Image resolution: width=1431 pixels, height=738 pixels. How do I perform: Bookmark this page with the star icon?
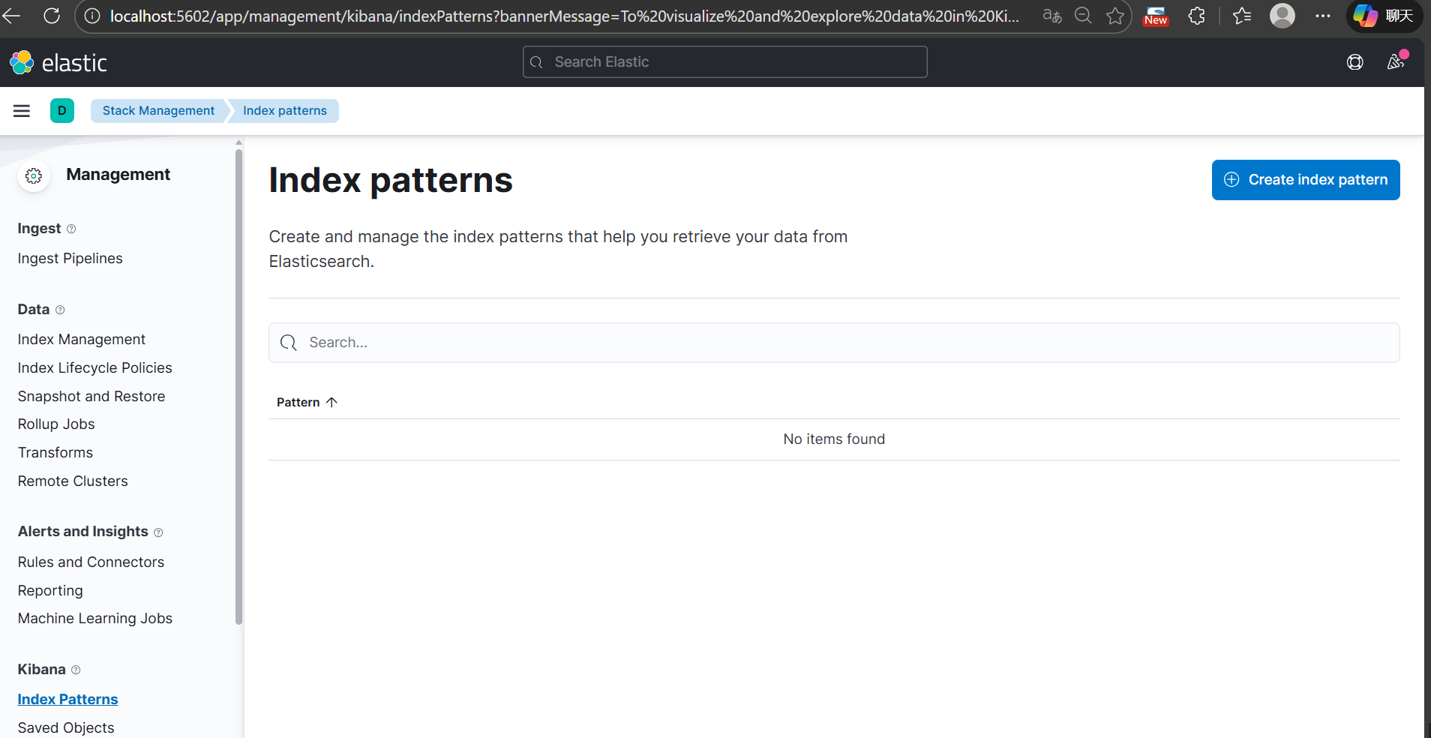point(1114,16)
